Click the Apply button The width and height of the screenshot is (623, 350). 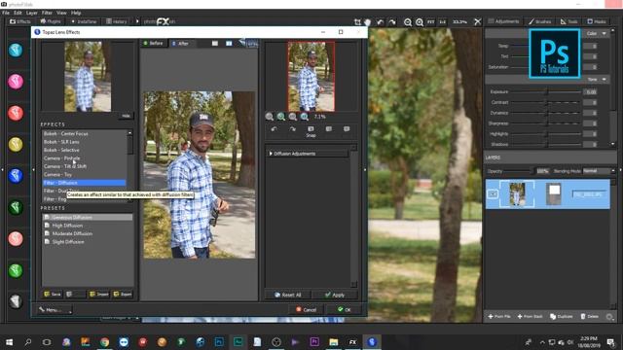pyautogui.click(x=335, y=295)
